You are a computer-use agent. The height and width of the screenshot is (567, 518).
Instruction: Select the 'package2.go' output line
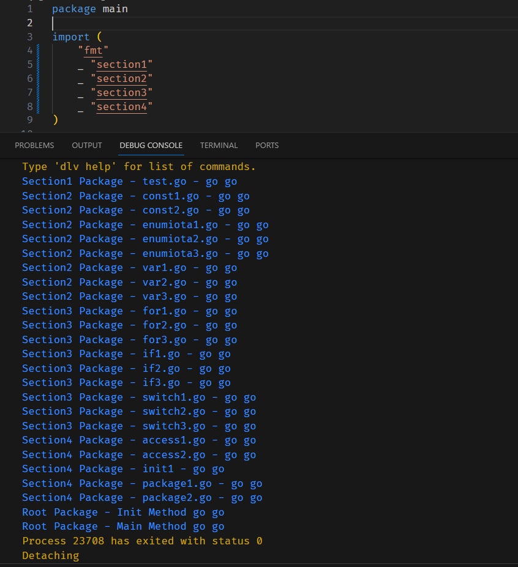(x=142, y=497)
